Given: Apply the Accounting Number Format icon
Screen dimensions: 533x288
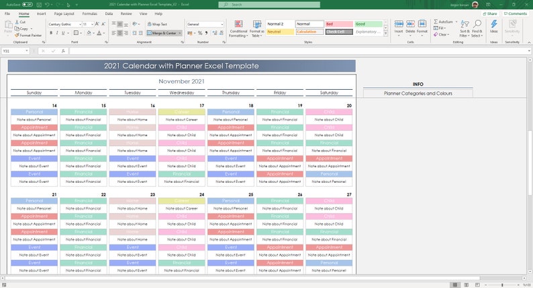Looking at the screenshot, I should (x=189, y=33).
